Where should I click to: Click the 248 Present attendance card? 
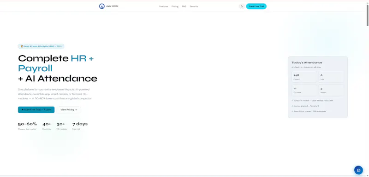[x=304, y=77]
